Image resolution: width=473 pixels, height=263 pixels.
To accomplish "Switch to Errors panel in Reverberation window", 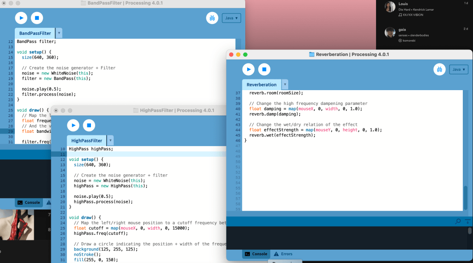I will point(283,254).
